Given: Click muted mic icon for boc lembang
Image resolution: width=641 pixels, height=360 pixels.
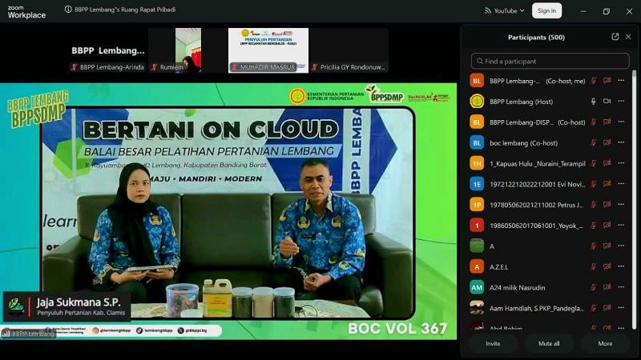Looking at the screenshot, I should tap(593, 142).
